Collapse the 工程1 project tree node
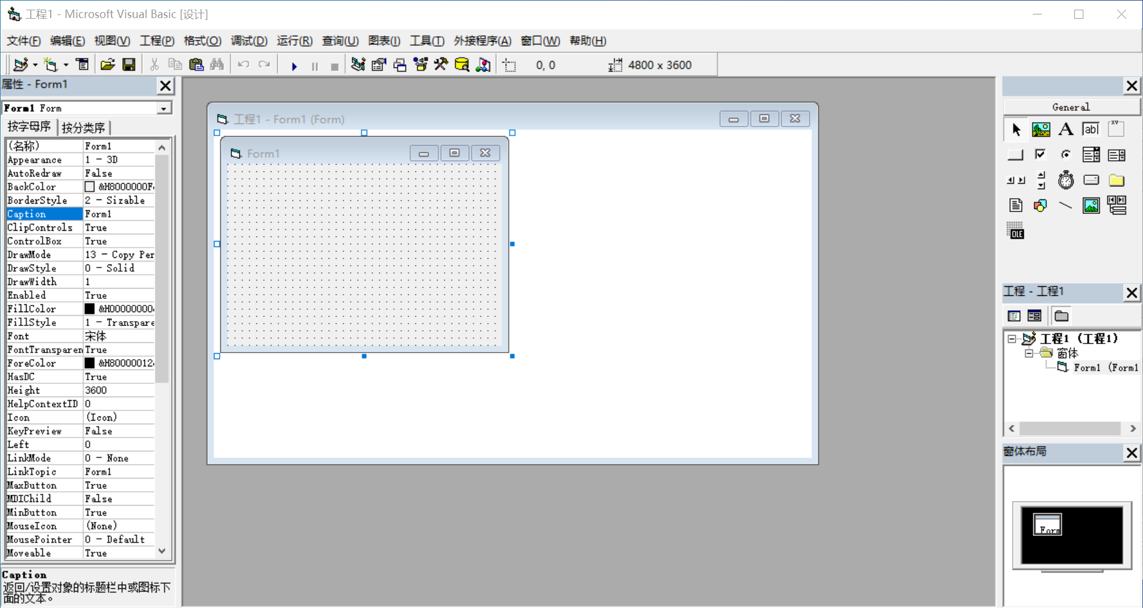1143x608 pixels. point(1012,339)
